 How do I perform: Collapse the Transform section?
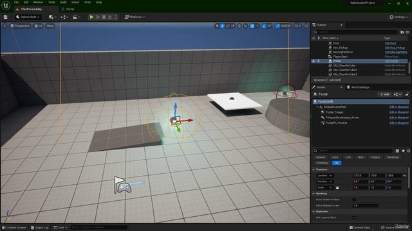click(x=314, y=169)
